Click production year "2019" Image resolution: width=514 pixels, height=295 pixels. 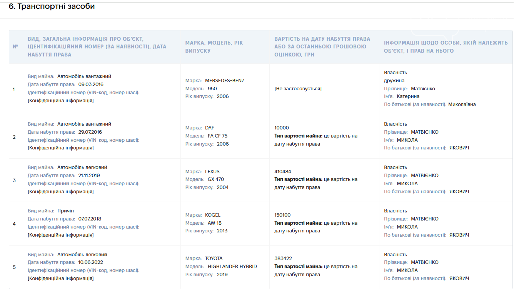[222, 274]
